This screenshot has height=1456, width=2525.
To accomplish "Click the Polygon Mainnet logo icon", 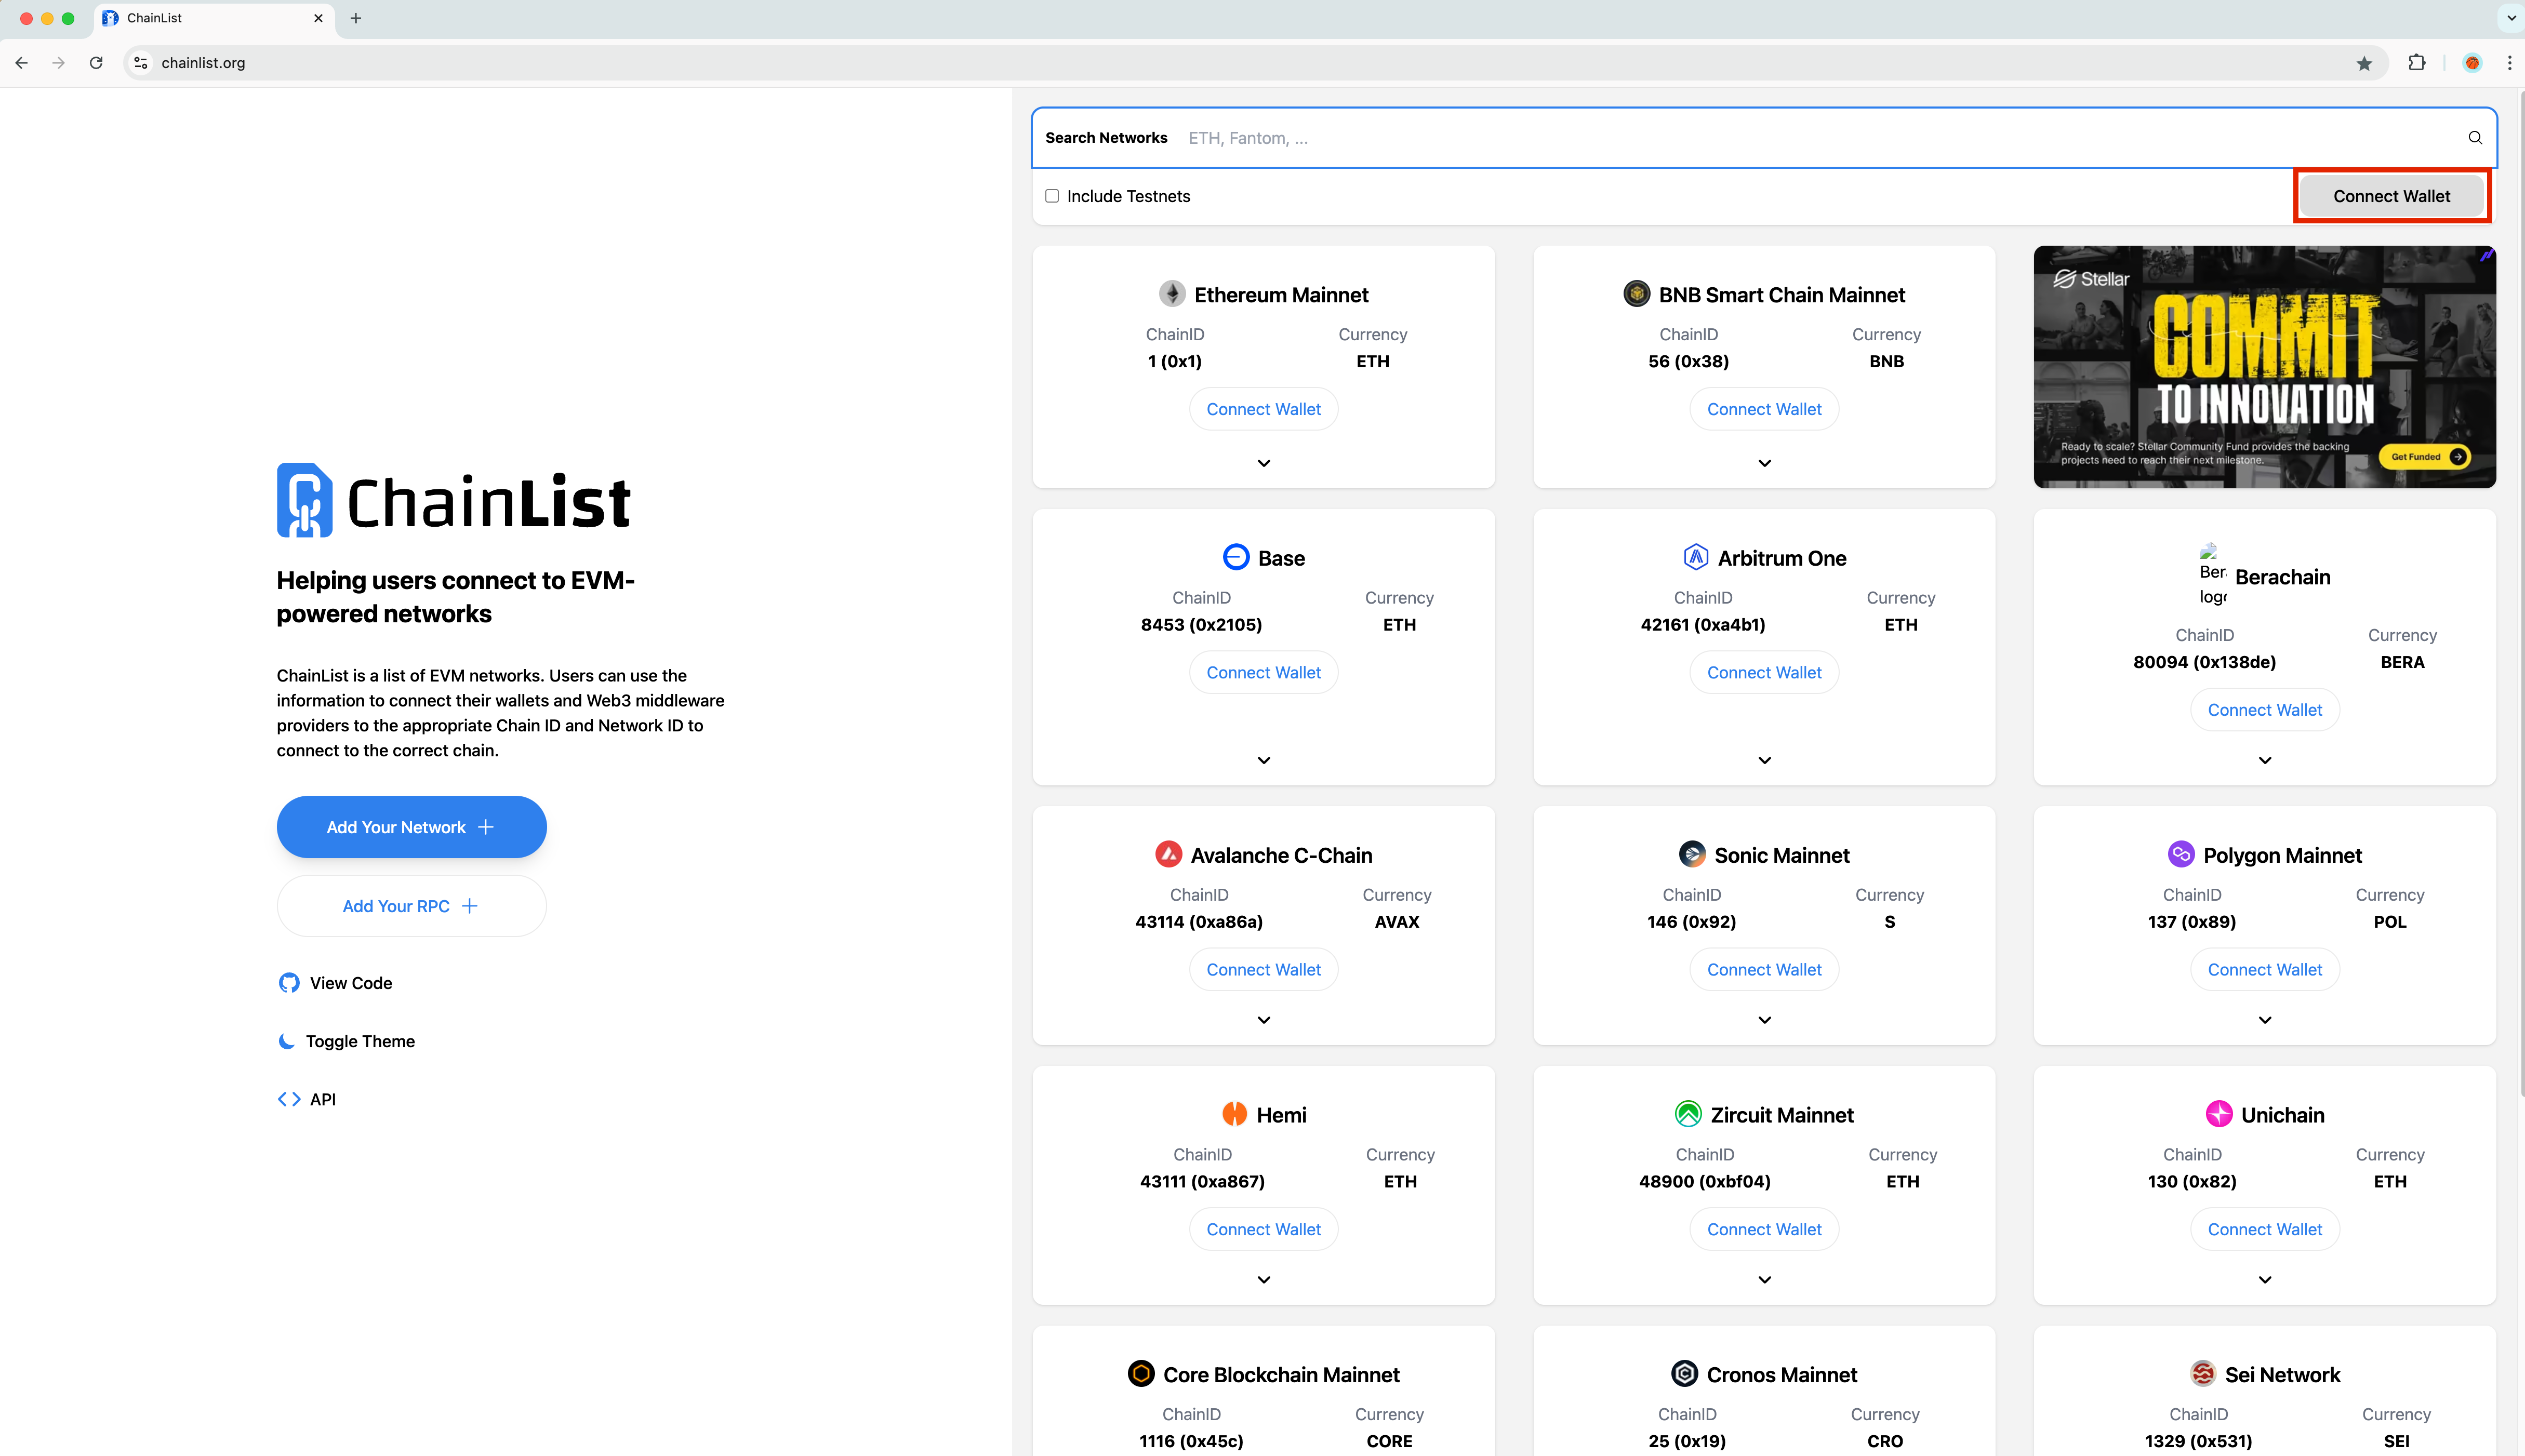I will 2181,854.
